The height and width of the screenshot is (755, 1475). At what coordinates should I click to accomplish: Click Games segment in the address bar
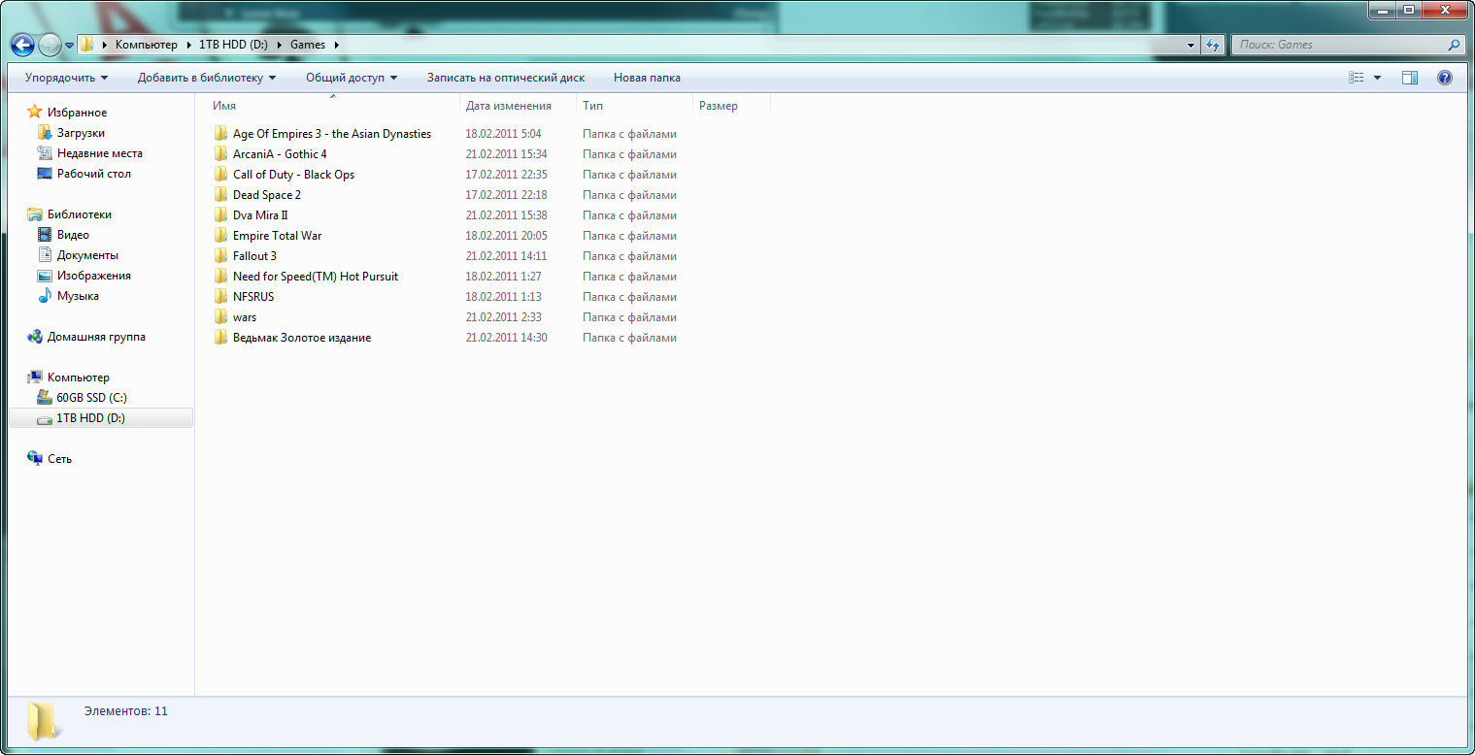coord(308,45)
